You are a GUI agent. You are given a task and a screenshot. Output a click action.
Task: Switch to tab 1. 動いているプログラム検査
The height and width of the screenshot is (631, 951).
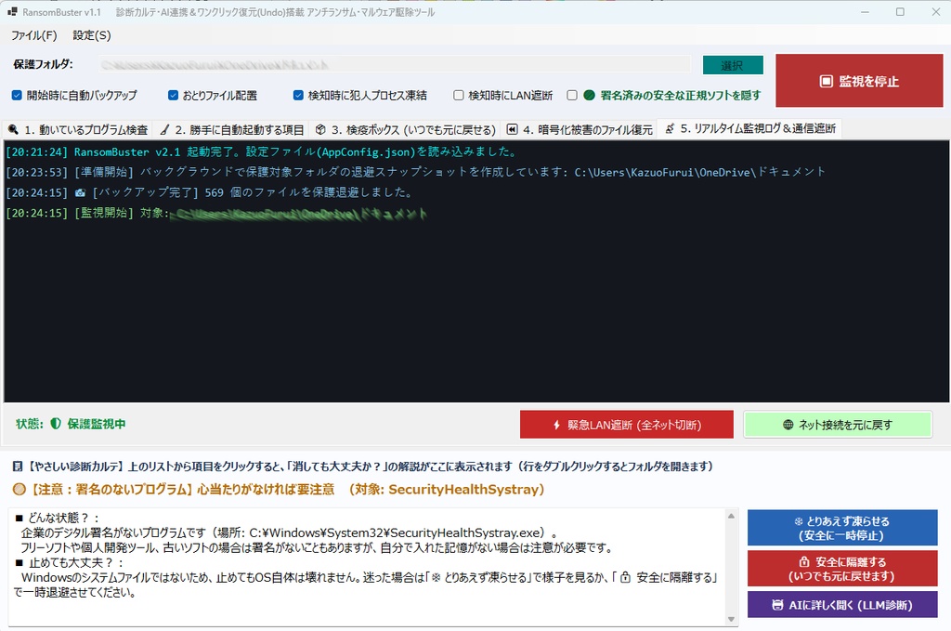point(78,129)
